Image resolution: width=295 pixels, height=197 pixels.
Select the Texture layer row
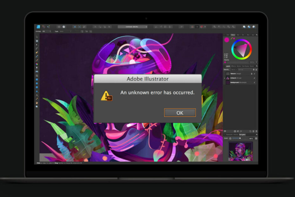click(x=241, y=74)
